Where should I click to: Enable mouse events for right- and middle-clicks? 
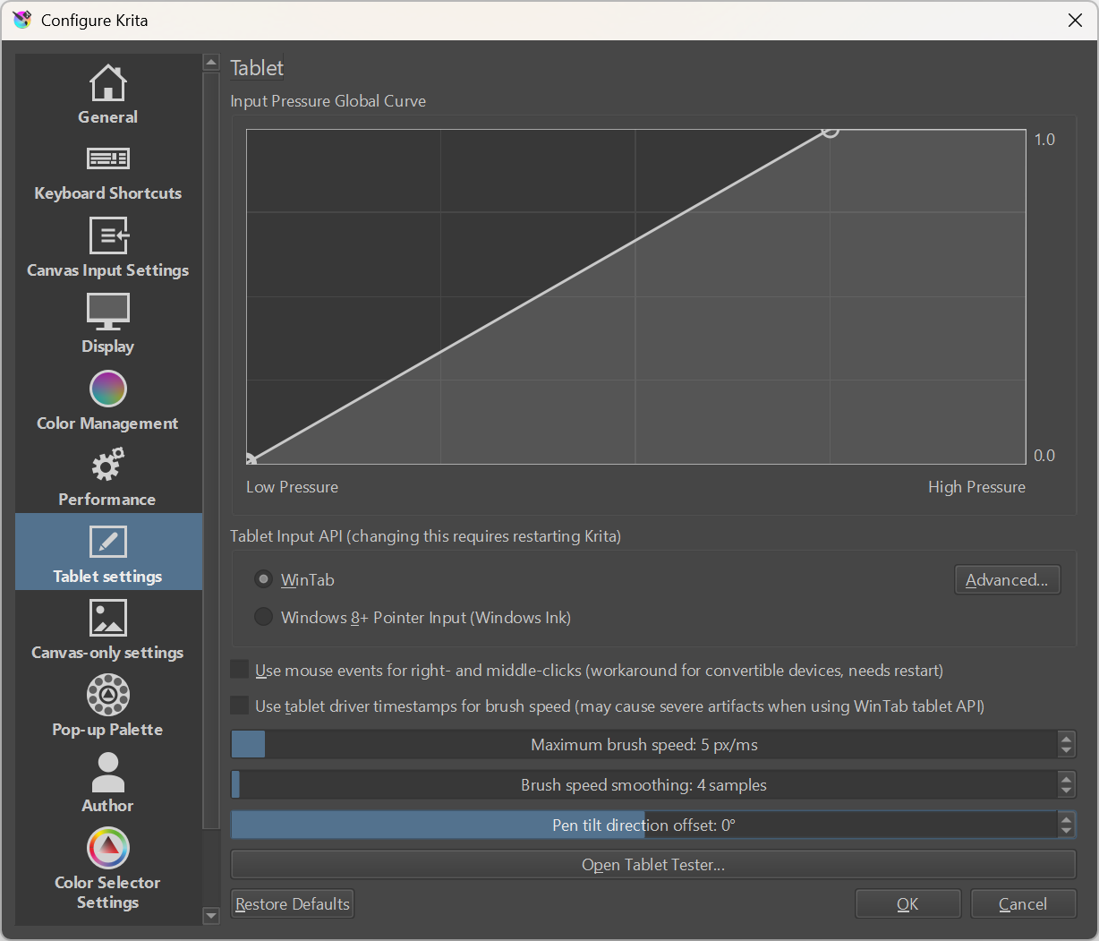click(x=240, y=670)
